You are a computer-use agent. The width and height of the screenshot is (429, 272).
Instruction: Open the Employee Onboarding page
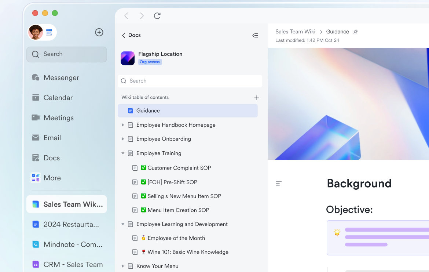coord(164,139)
